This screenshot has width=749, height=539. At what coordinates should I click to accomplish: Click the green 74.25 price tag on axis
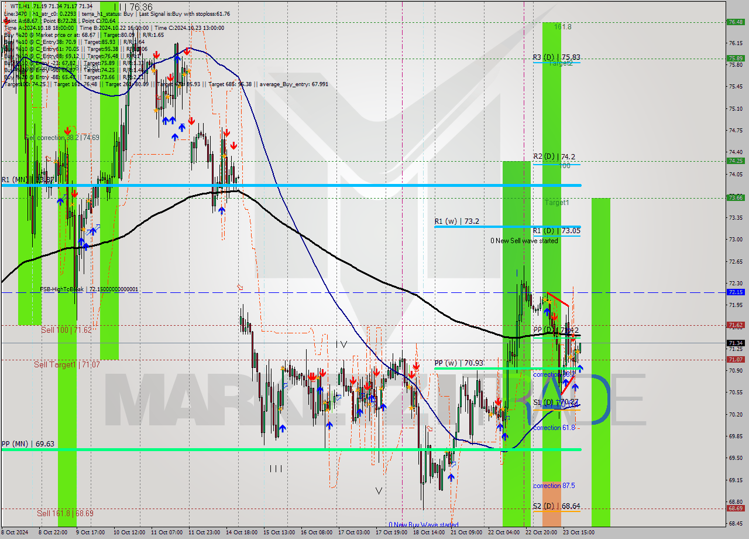point(736,161)
